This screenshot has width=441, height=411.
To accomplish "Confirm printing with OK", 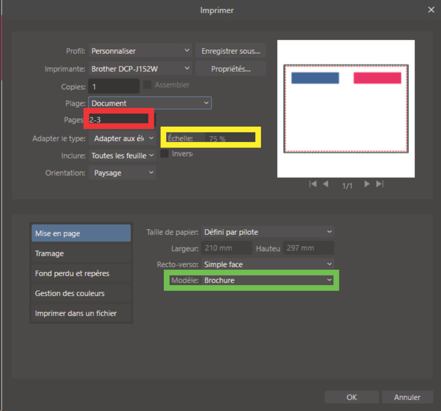I will (x=352, y=397).
